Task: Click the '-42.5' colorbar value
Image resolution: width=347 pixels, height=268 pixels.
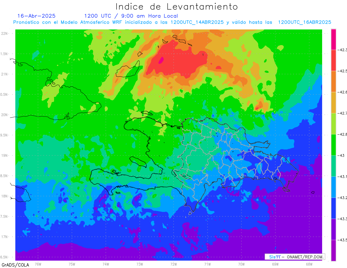Action: click(x=342, y=71)
